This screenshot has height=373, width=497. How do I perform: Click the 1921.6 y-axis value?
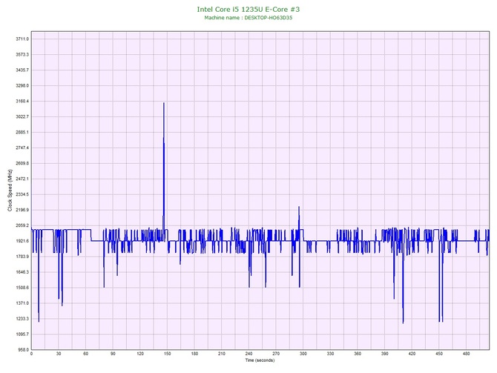(22, 241)
